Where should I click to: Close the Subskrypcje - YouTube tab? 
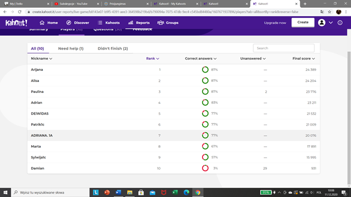click(x=98, y=4)
